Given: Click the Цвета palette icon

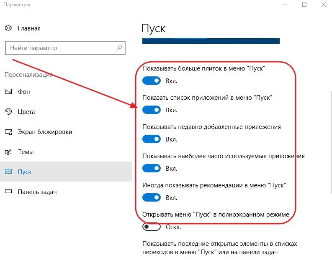Looking at the screenshot, I should pyautogui.click(x=8, y=111).
